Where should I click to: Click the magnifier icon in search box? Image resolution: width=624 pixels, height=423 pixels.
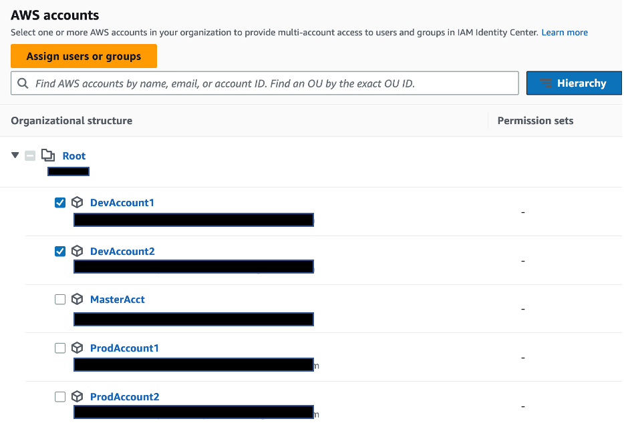[x=23, y=83]
